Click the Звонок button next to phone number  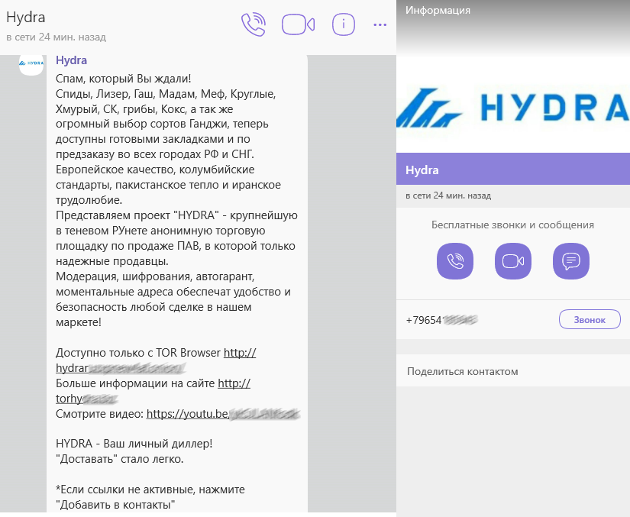point(590,320)
